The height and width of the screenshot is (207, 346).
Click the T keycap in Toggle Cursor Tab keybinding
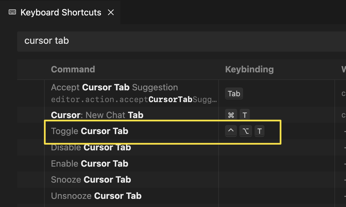coord(259,131)
